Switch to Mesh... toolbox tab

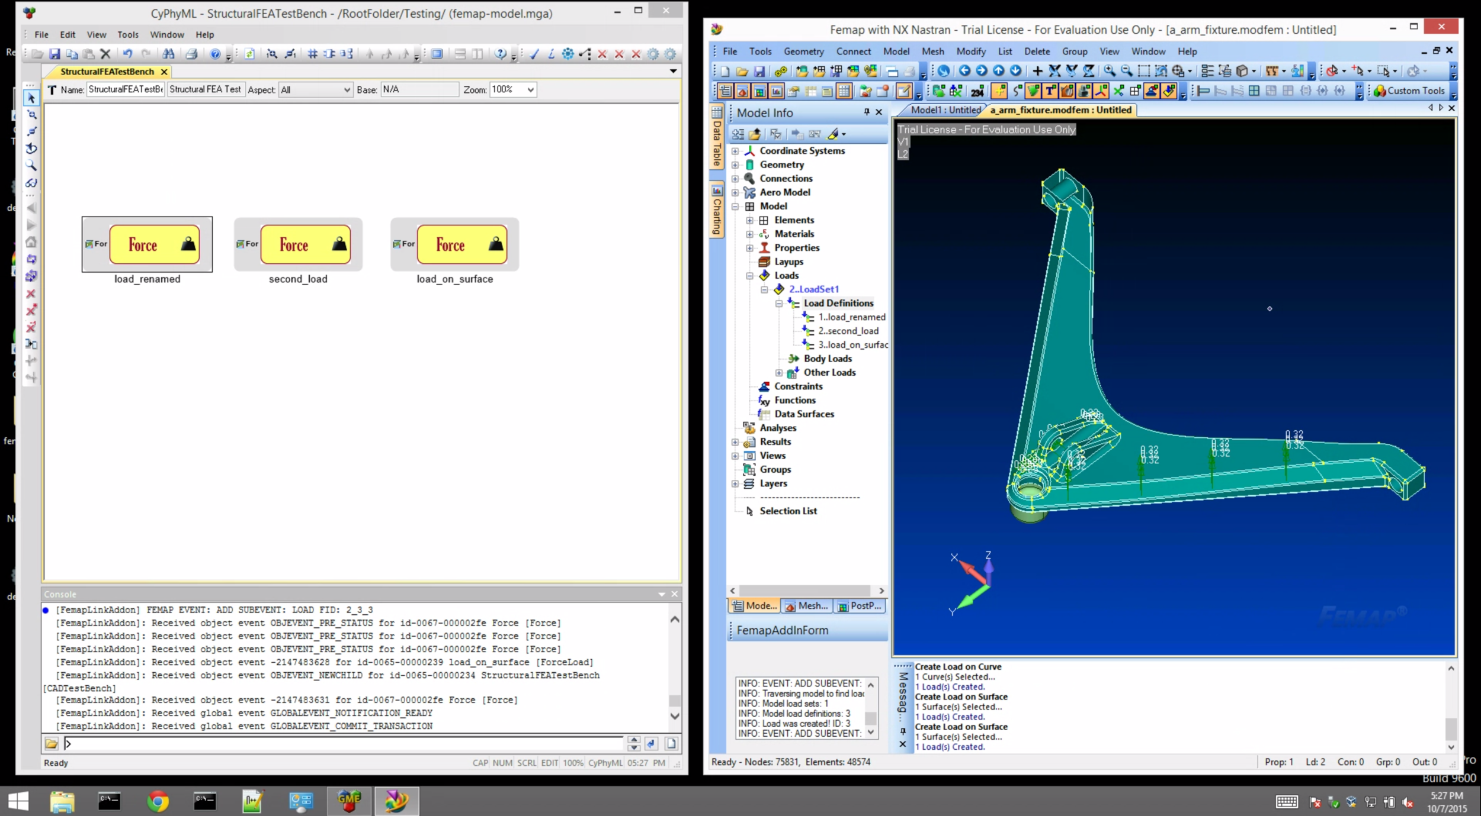click(x=807, y=605)
